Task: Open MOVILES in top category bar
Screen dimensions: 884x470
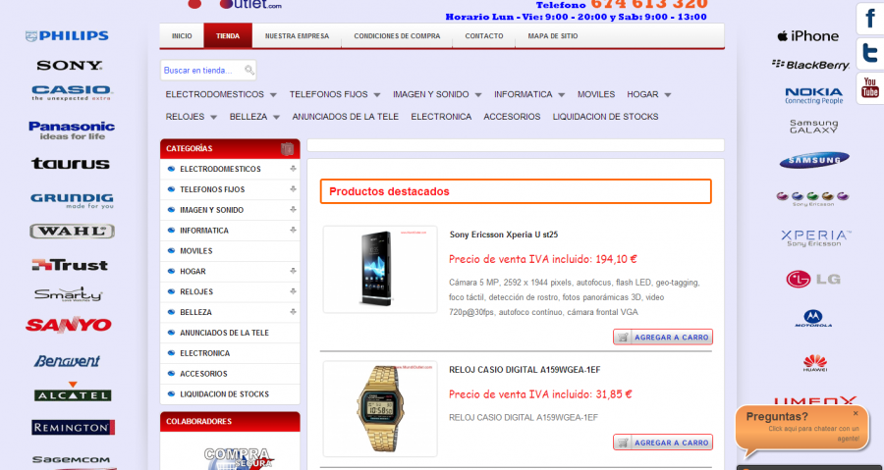Action: click(596, 94)
